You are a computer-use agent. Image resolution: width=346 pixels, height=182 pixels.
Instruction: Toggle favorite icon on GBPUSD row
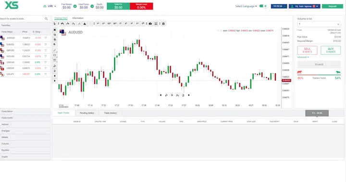46,50
